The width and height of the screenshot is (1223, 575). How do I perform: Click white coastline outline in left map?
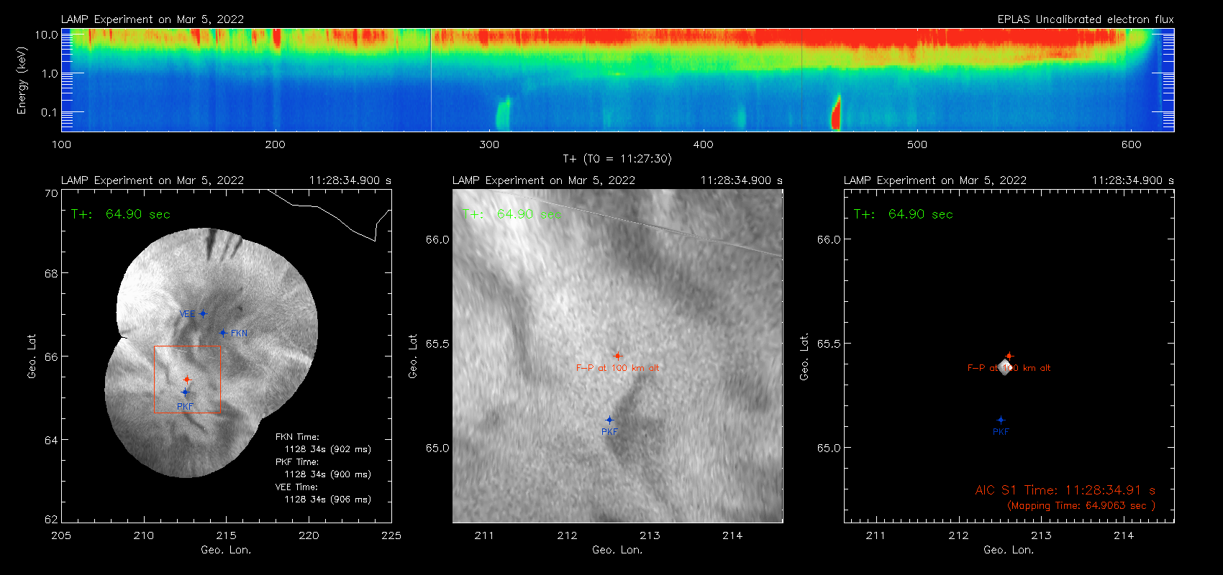(330, 215)
